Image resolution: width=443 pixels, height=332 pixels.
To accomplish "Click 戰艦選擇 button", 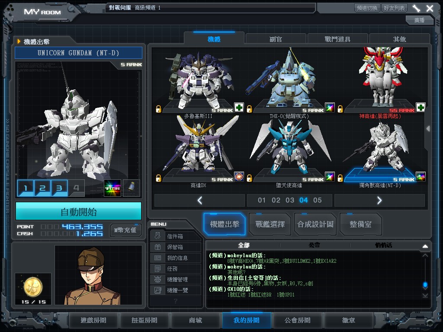I will (270, 224).
